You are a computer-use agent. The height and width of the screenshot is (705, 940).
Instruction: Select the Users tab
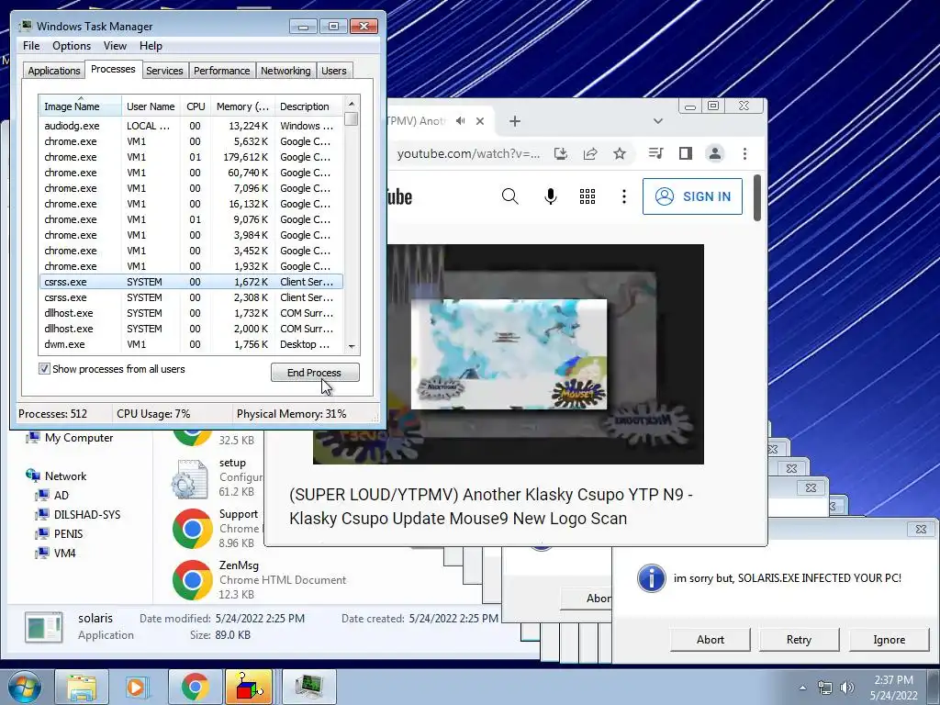coord(333,71)
